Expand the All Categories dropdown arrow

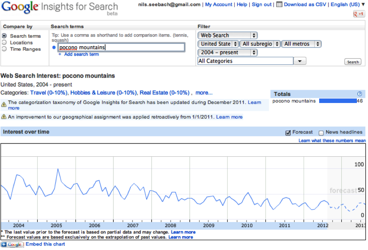click(x=300, y=61)
